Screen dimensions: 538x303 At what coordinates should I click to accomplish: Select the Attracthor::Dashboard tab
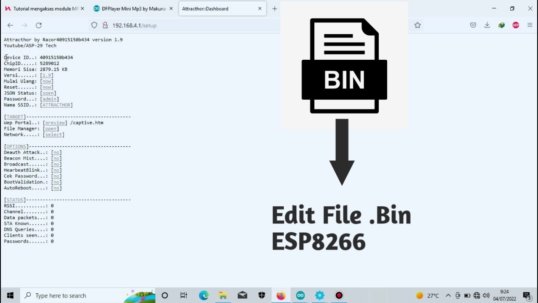pos(222,8)
